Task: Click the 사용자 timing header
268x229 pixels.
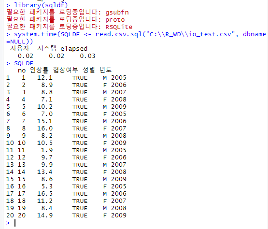Action: [x=20, y=48]
